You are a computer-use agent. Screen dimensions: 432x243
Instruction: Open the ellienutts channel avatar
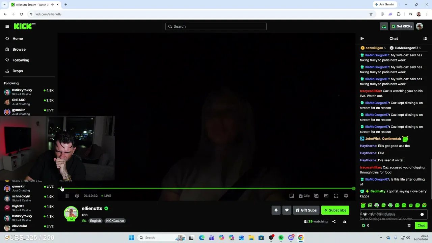[71, 213]
